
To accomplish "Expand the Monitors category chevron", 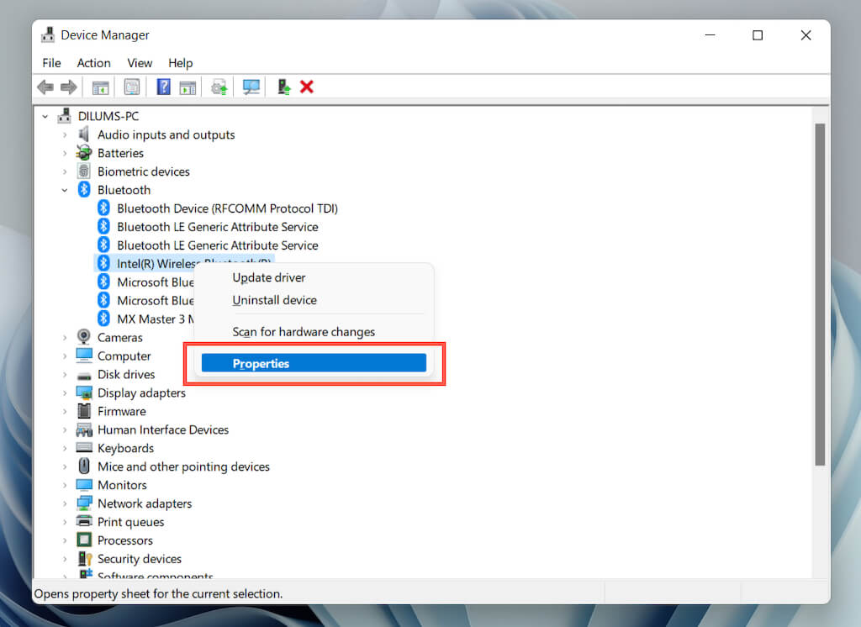I will (x=65, y=485).
